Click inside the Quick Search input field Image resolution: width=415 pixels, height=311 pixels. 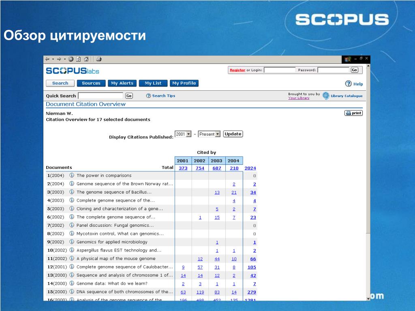[x=101, y=96]
